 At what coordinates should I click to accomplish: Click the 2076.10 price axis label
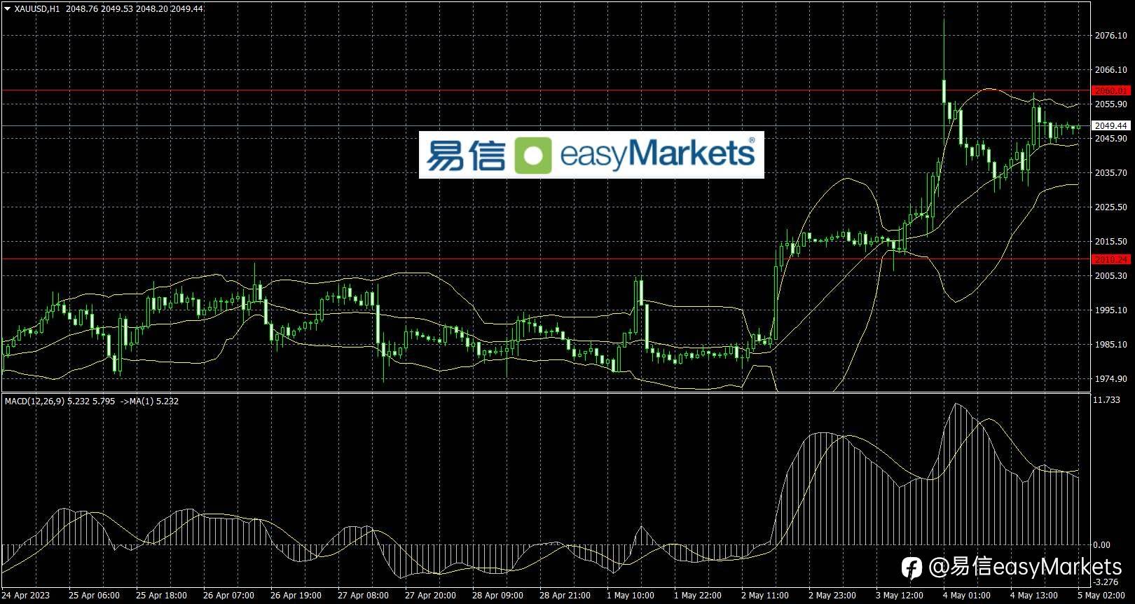point(1110,36)
